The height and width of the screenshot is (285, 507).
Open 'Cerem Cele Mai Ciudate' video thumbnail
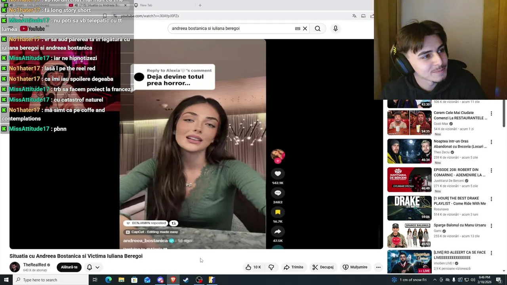(410, 123)
